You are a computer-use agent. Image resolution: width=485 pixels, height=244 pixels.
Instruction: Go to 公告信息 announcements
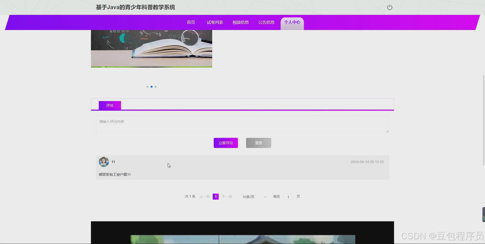pyautogui.click(x=266, y=22)
